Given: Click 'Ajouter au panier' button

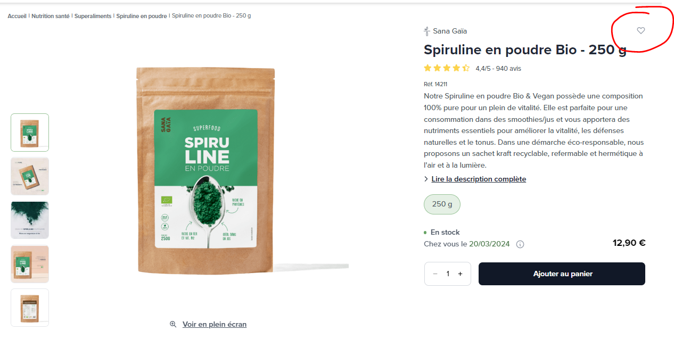Looking at the screenshot, I should [x=562, y=274].
